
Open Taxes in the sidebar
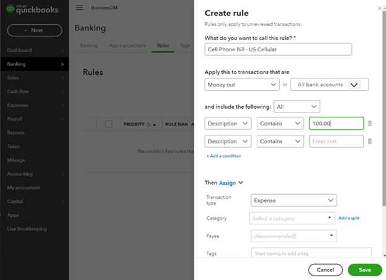[x=35, y=146]
